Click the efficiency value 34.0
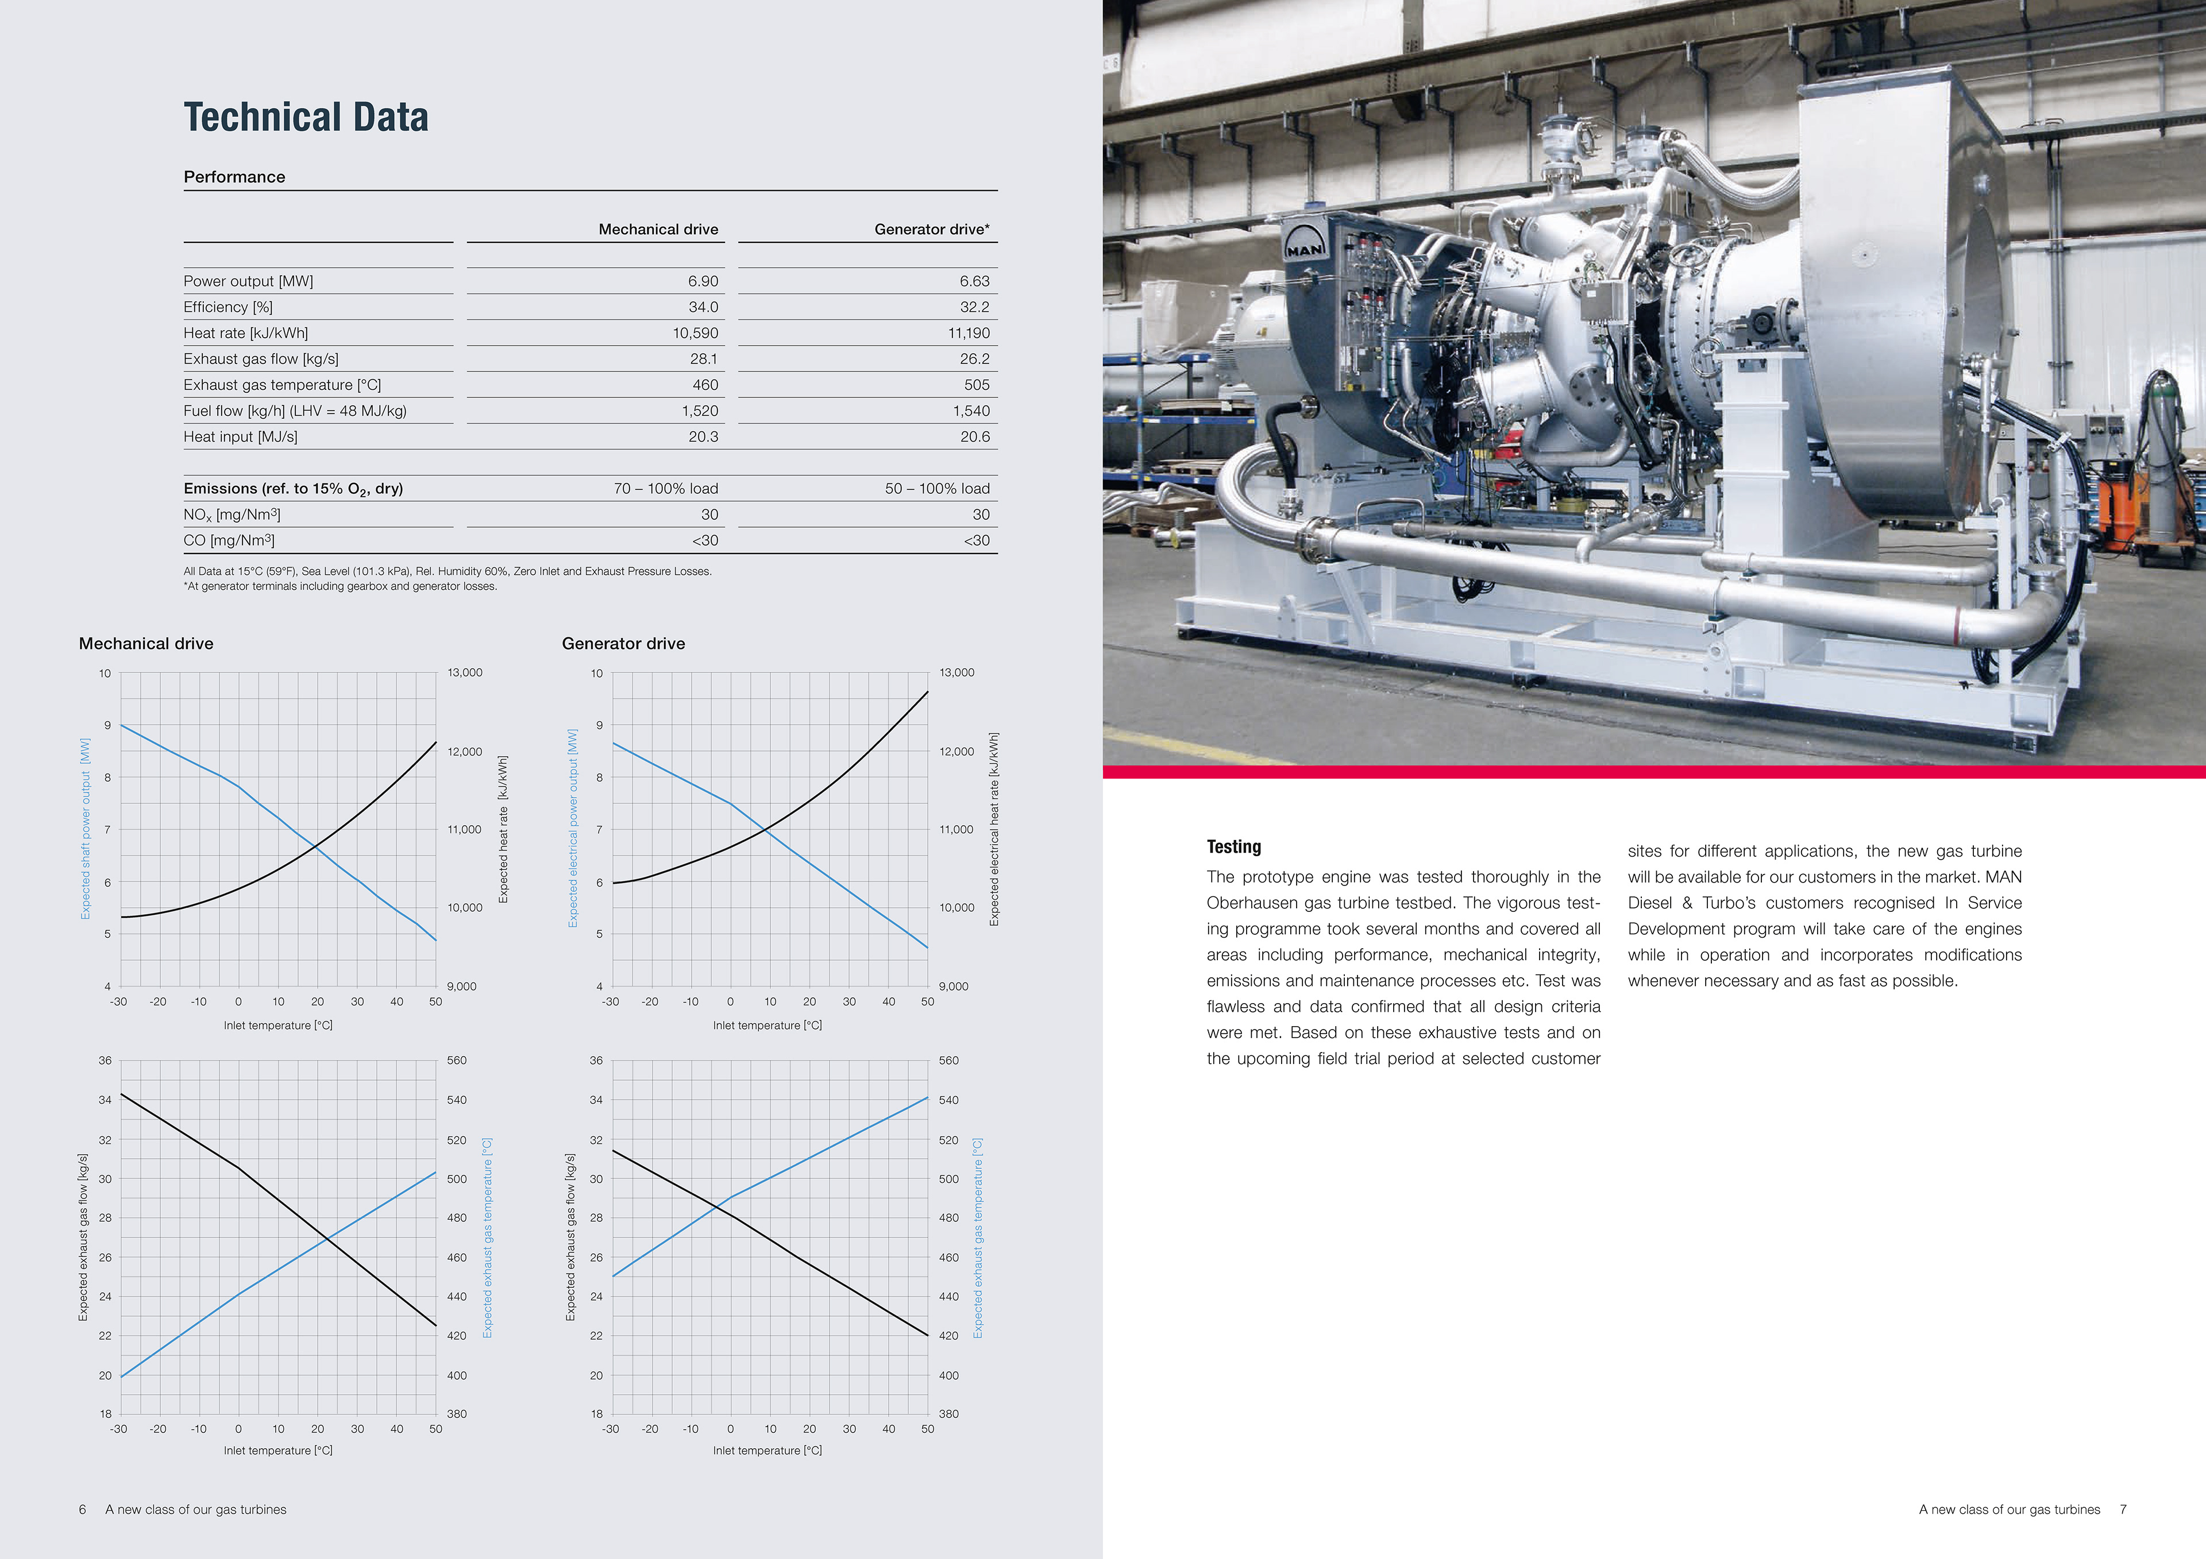This screenshot has width=2206, height=1559. click(x=703, y=307)
